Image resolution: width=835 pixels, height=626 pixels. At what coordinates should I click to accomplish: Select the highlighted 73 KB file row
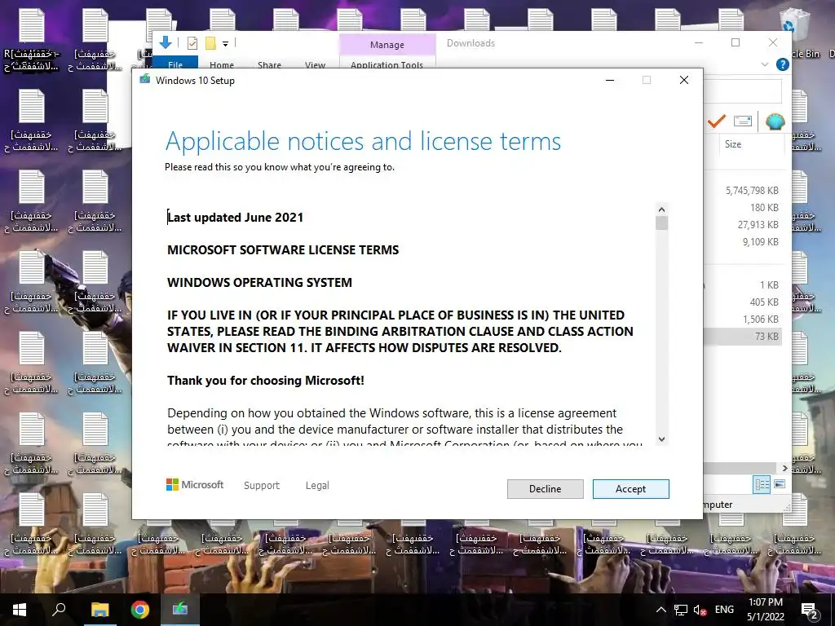[x=744, y=336]
